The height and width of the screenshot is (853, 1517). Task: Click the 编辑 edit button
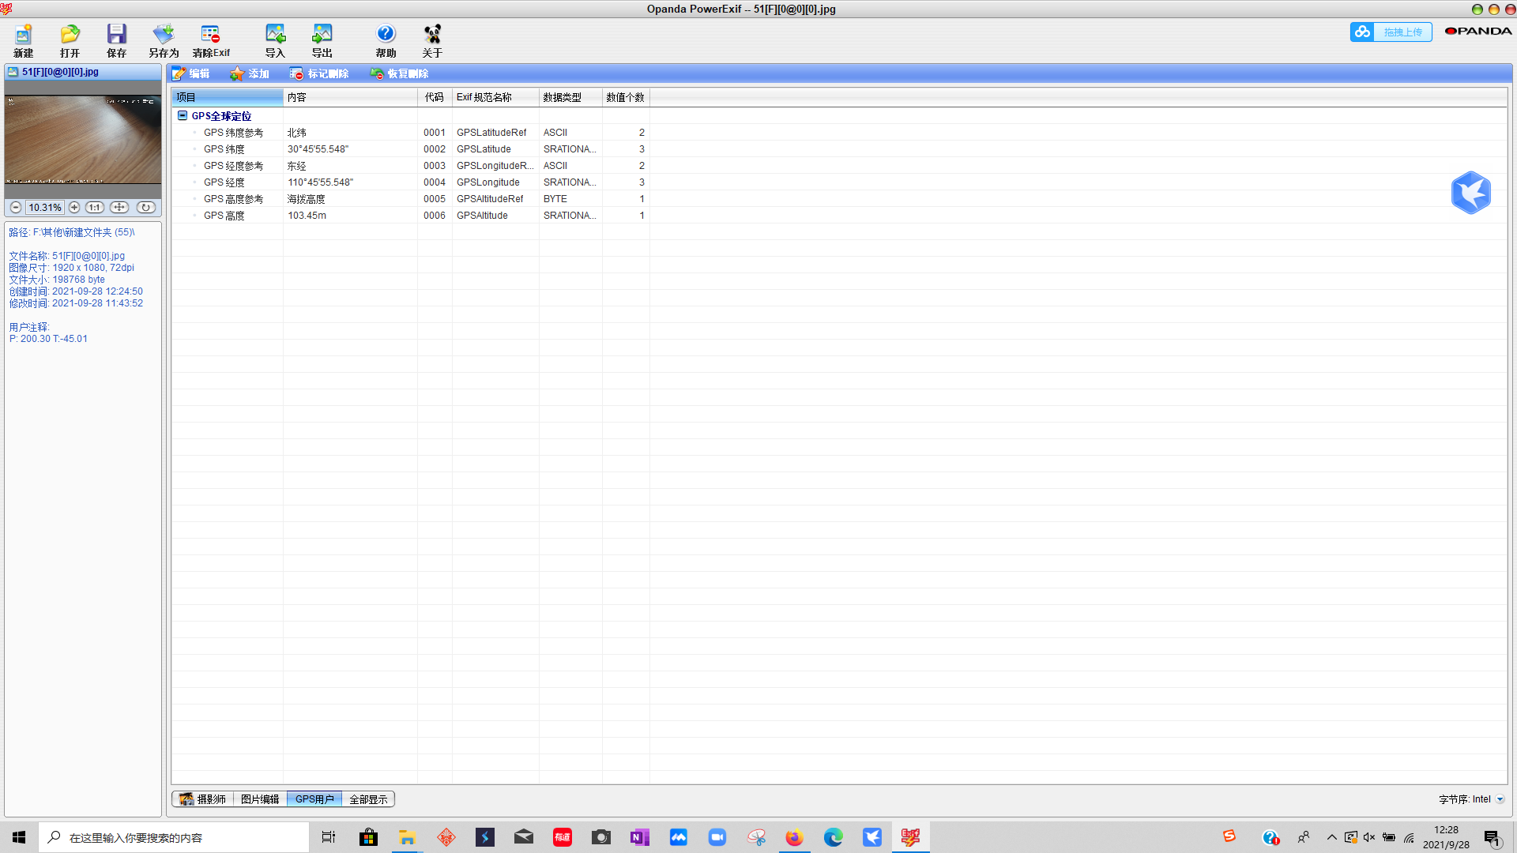pos(191,73)
